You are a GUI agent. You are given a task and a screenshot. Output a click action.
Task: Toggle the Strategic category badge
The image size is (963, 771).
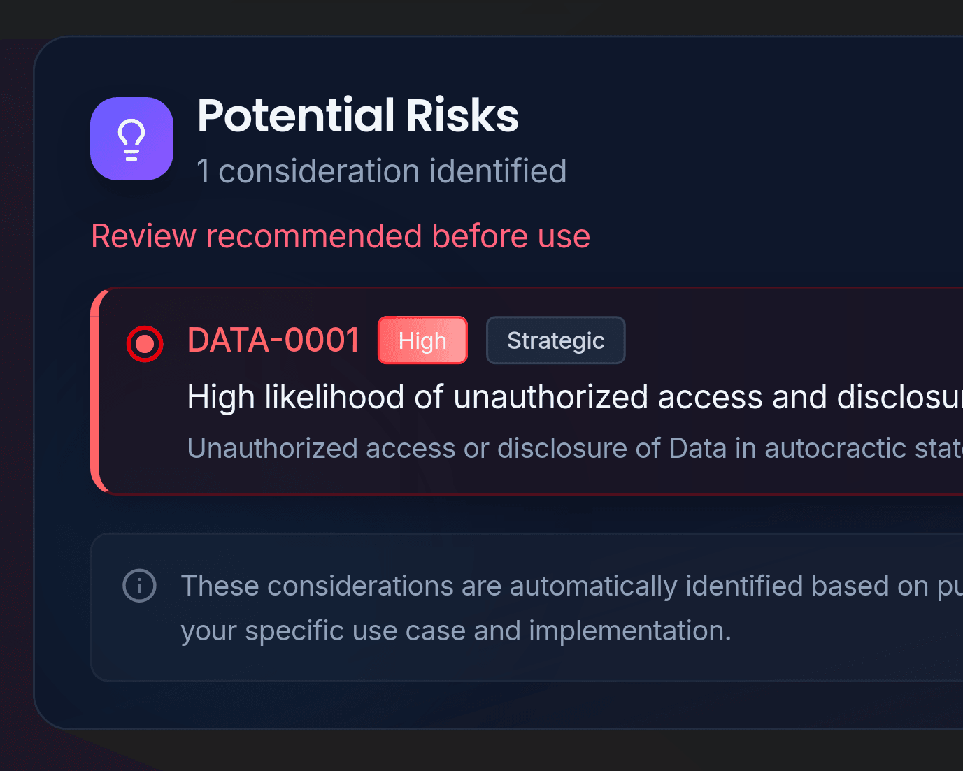coord(555,340)
